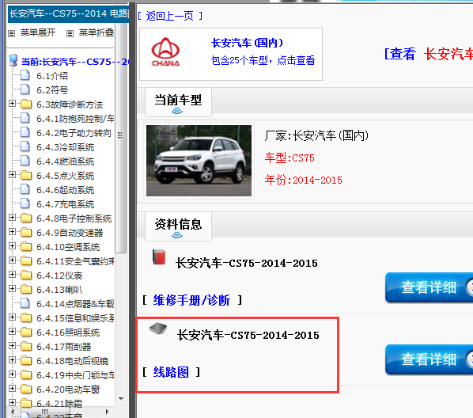
Task: Click the white CS75 car thumbnail
Action: (199, 161)
